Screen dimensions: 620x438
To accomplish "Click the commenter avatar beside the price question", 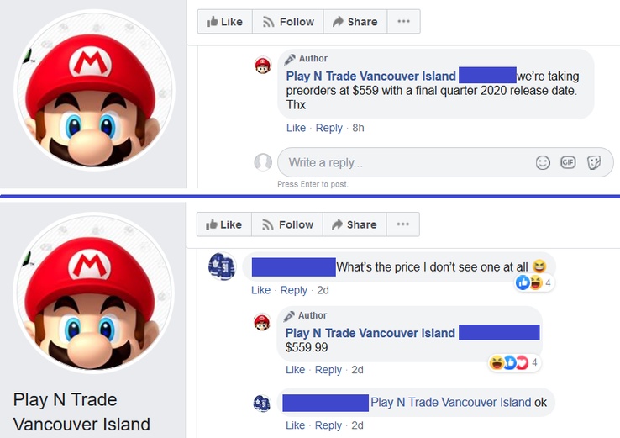I will tap(222, 266).
